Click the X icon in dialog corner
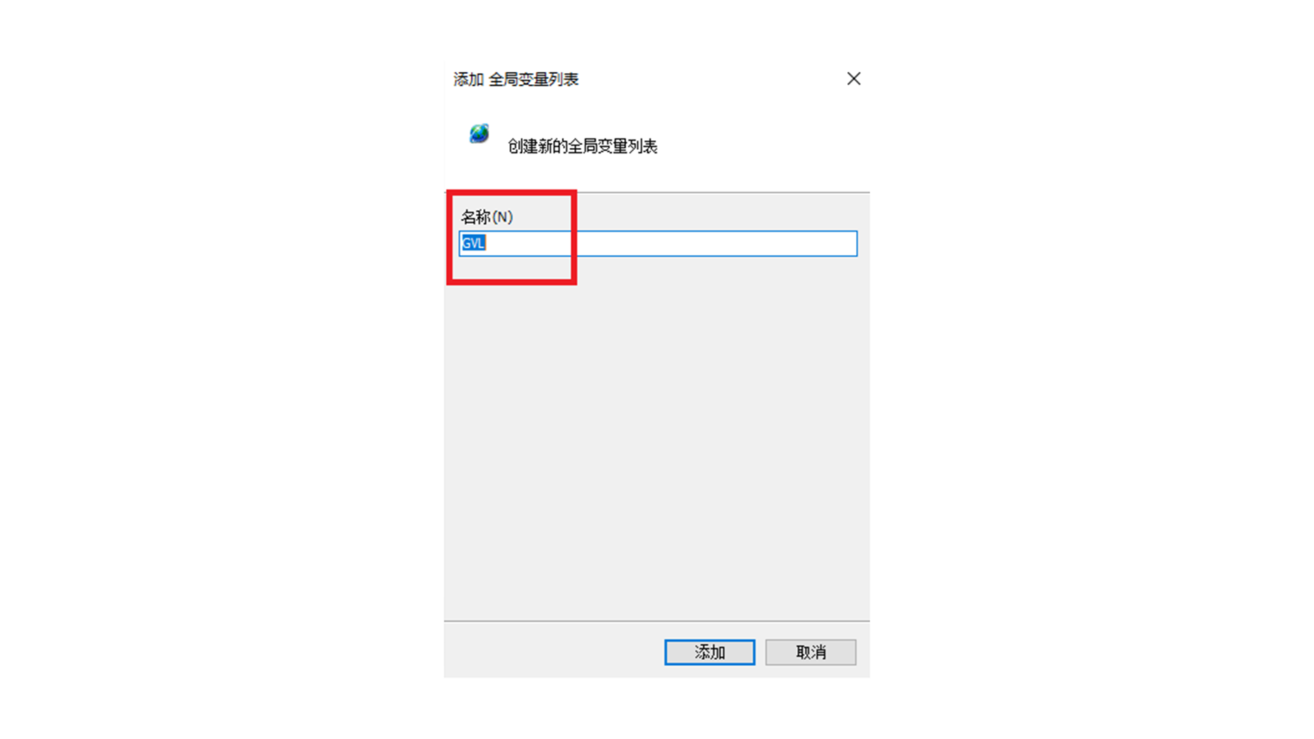Screen dimensions: 1314x739 coord(853,79)
